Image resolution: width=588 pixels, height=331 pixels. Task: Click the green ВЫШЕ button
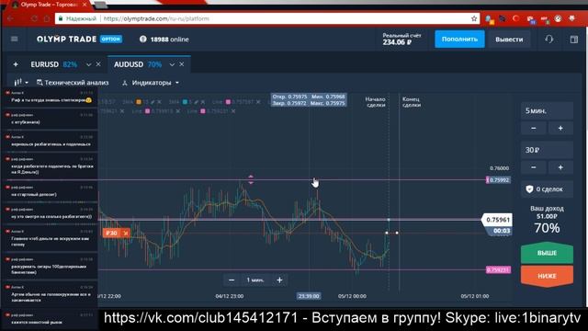click(547, 253)
